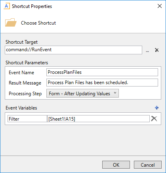The image size is (166, 173).
Task: Focus the Shortcut Target command field
Action: [x=73, y=50]
